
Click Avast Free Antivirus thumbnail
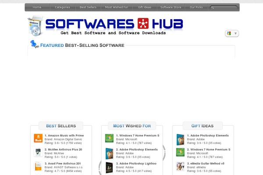point(38,166)
